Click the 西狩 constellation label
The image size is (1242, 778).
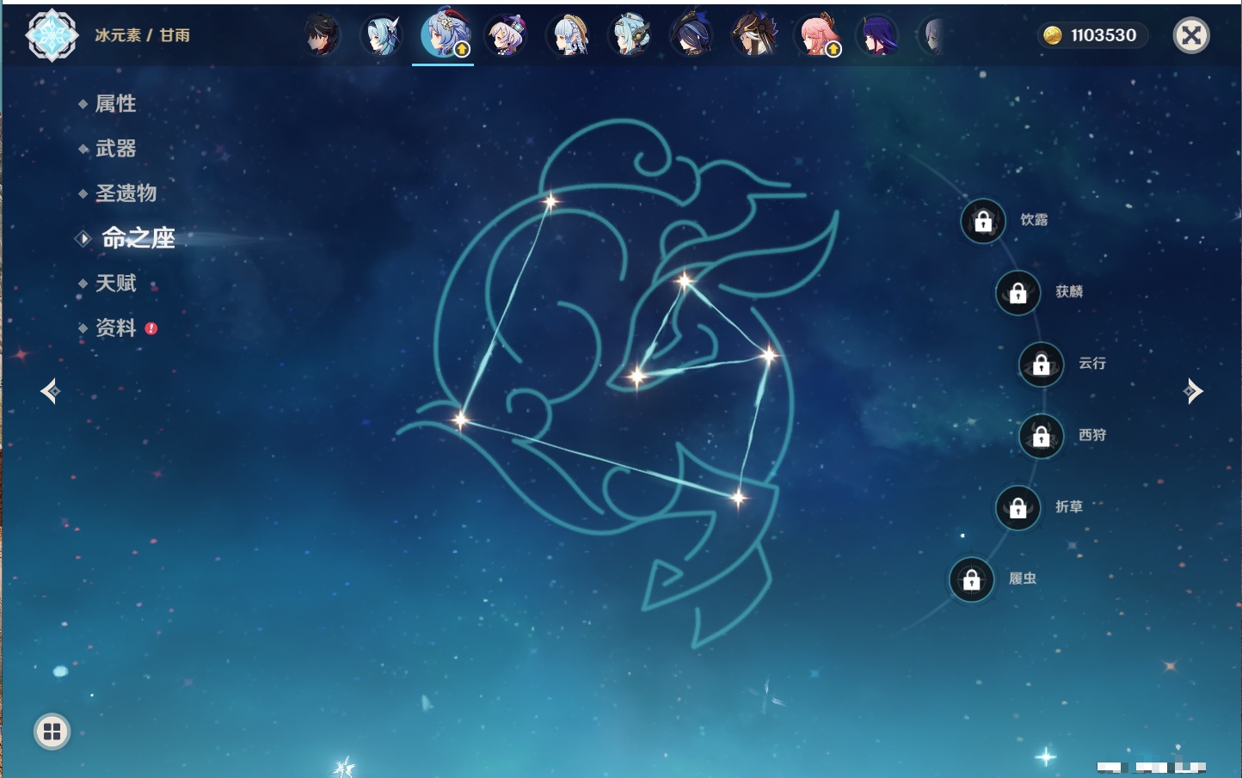pos(1092,435)
